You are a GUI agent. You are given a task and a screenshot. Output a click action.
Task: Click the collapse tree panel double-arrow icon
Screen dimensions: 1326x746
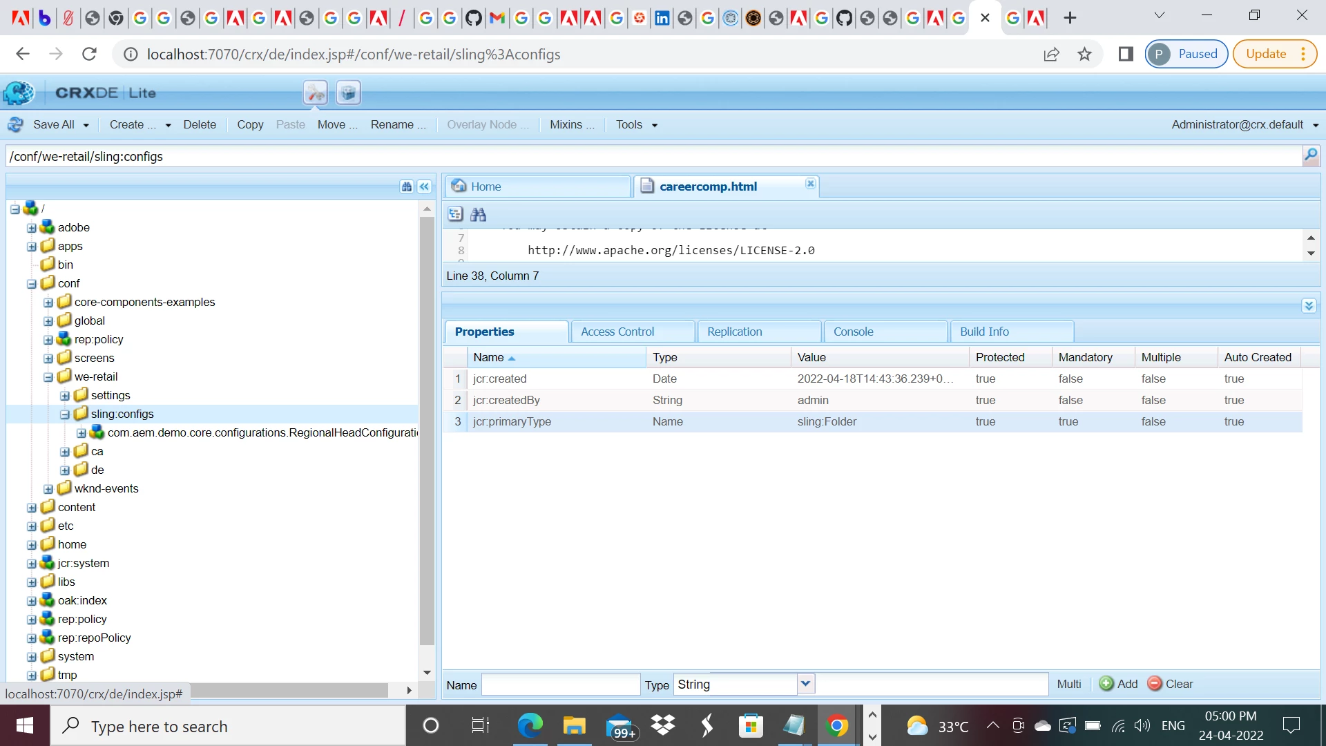[425, 186]
